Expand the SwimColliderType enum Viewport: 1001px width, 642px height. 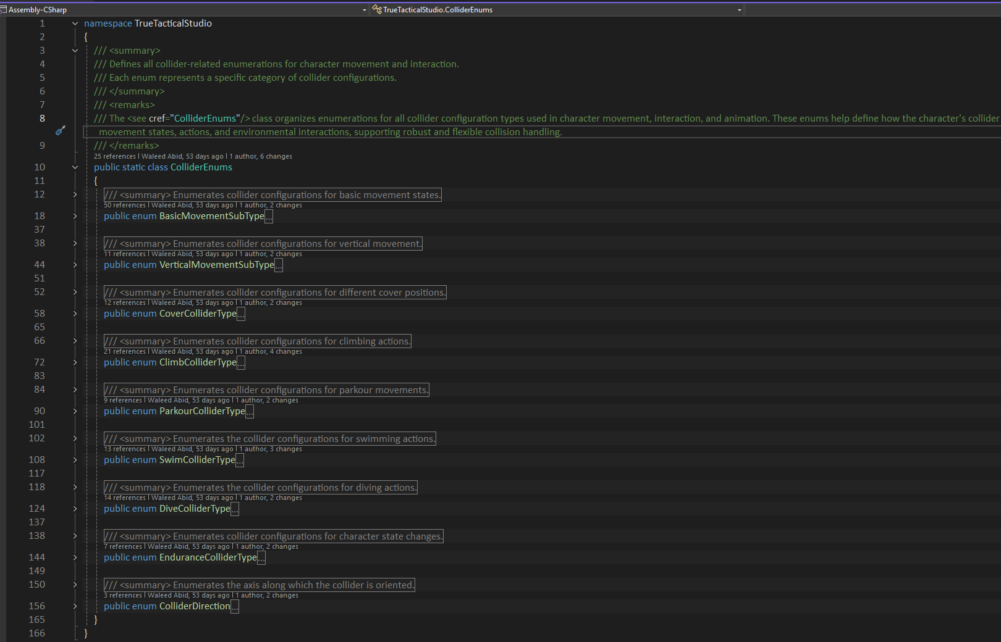pos(75,460)
